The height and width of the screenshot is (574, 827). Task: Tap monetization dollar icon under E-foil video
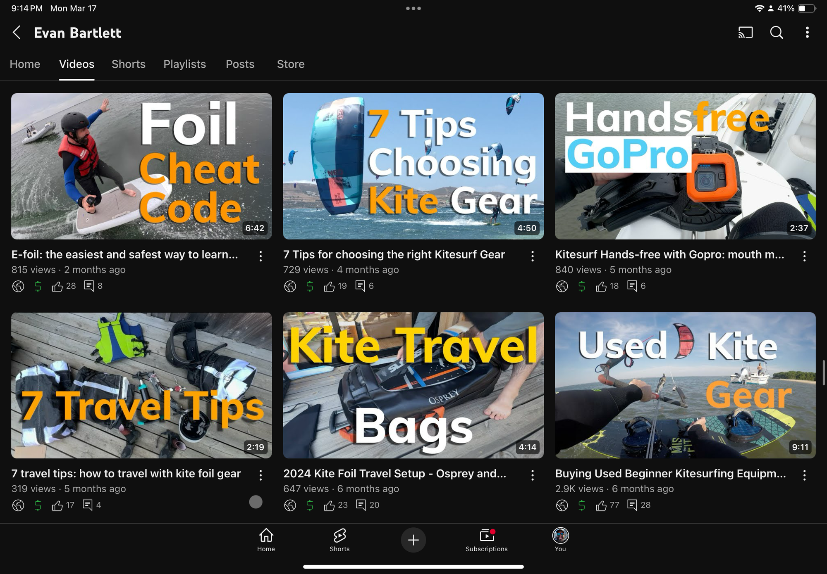[38, 286]
